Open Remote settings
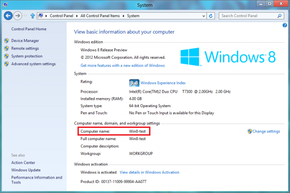Screen dimensions: 290x193 click(x=25, y=48)
